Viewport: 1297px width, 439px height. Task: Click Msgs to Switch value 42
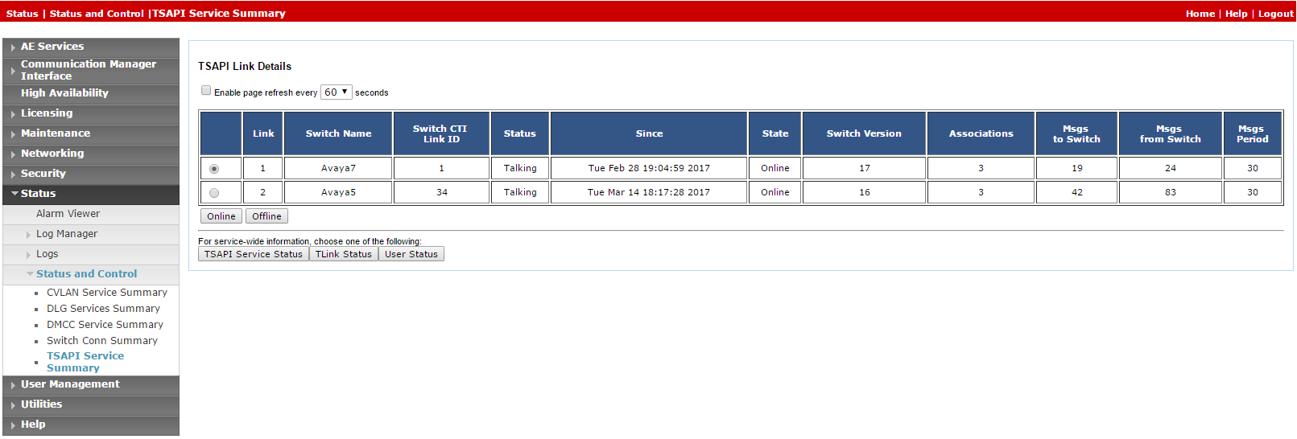tap(1076, 192)
